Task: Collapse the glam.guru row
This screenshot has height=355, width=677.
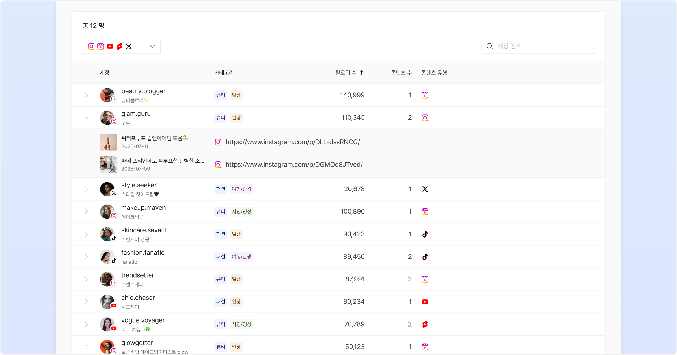Action: [x=87, y=118]
